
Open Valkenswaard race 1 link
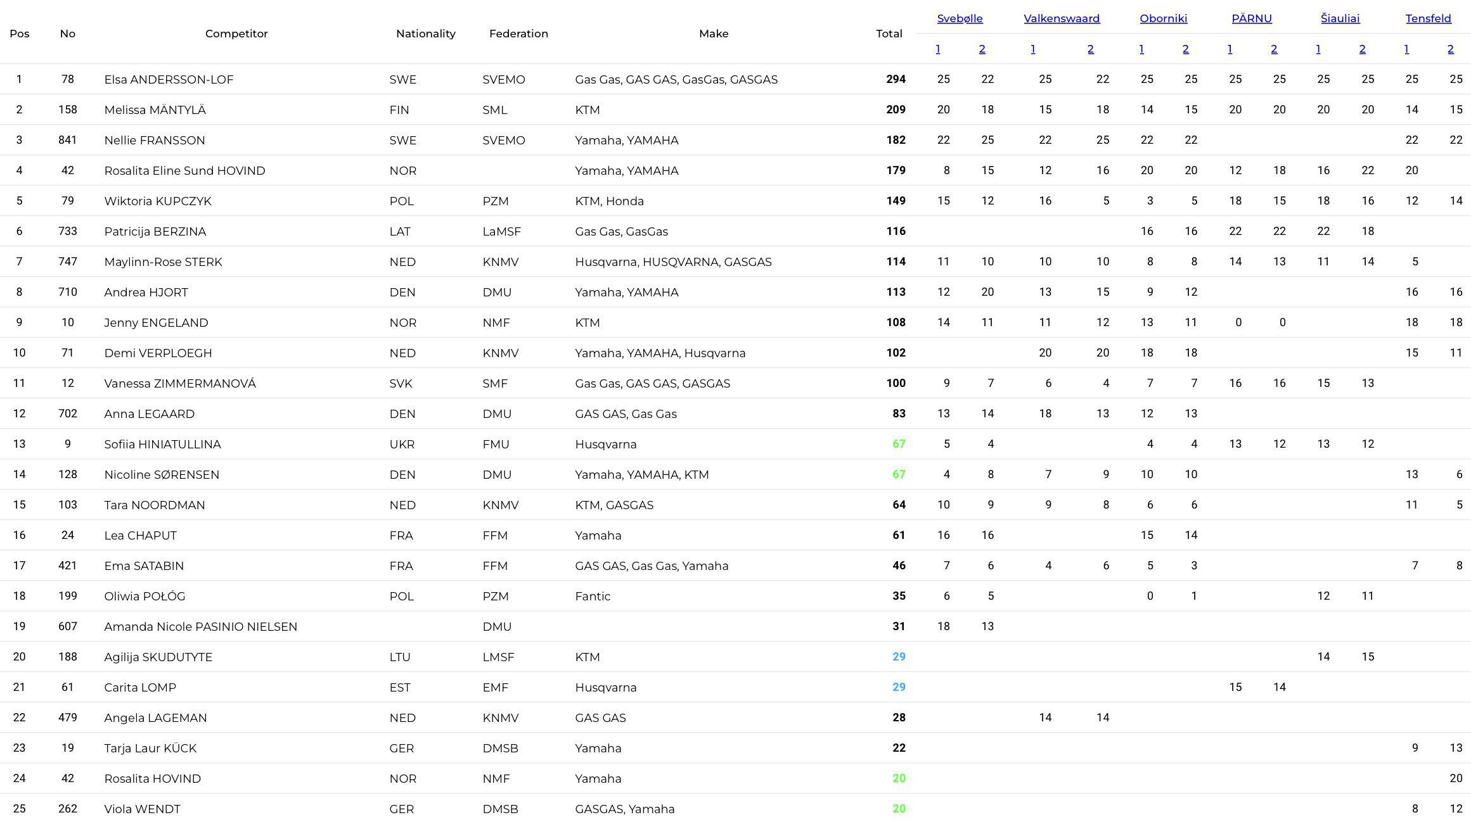pos(1033,49)
